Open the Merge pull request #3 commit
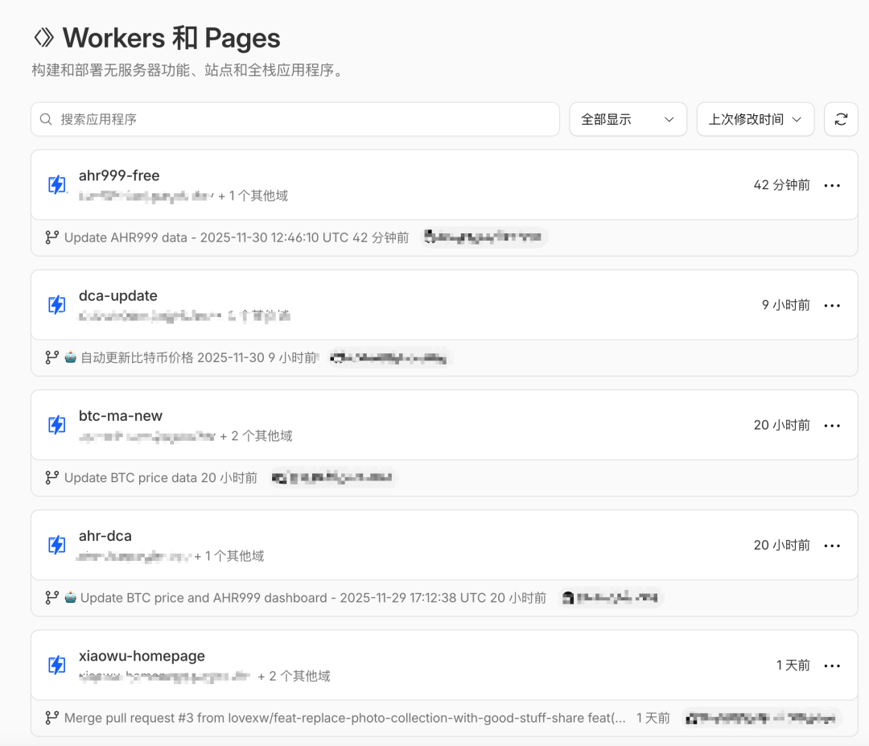 coord(344,719)
